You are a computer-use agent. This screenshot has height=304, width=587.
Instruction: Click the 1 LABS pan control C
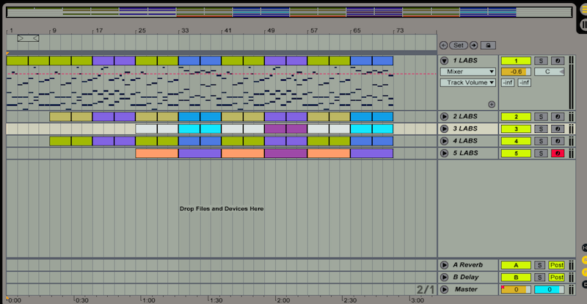[x=549, y=72]
